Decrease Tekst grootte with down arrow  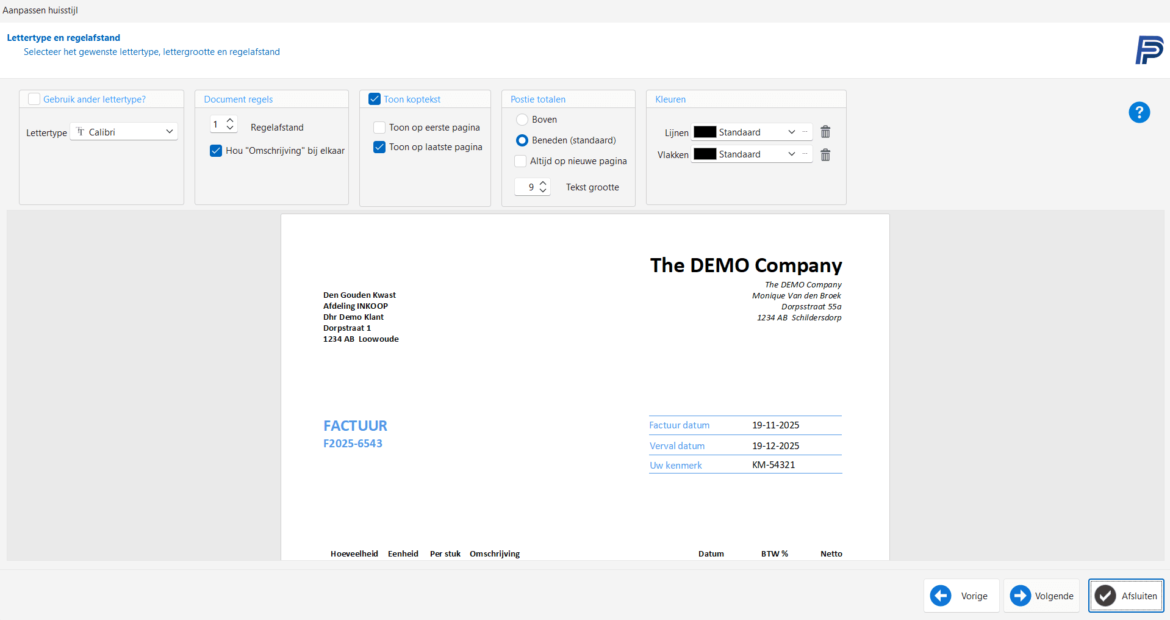543,191
